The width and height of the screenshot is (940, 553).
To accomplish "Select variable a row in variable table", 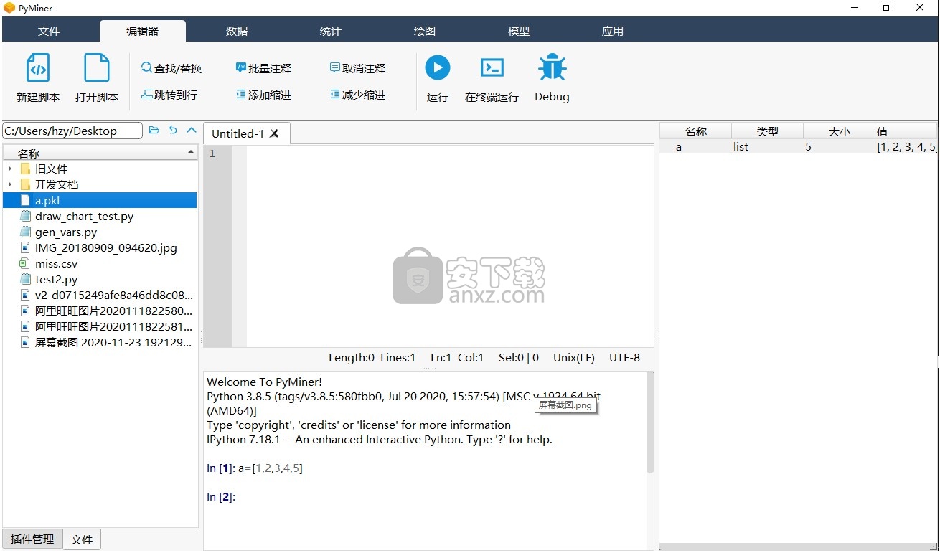I will (798, 146).
